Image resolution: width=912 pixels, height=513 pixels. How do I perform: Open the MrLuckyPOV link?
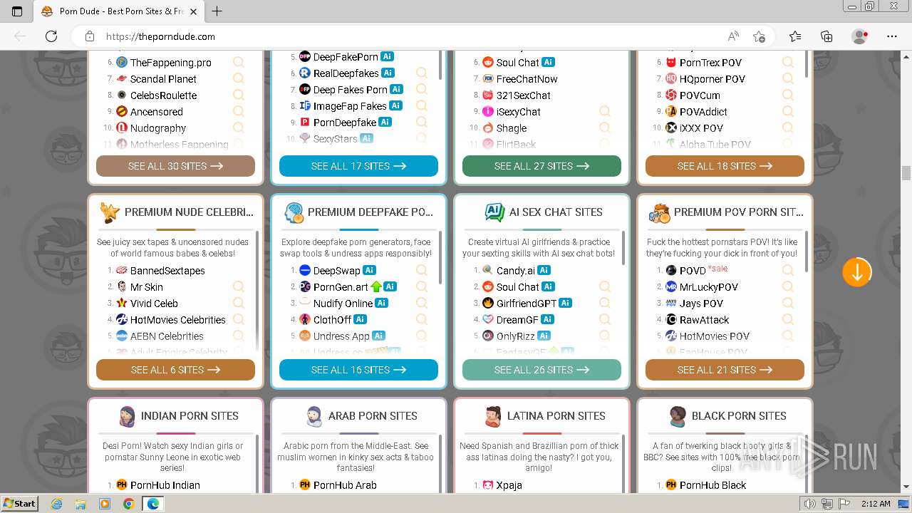[x=708, y=287]
